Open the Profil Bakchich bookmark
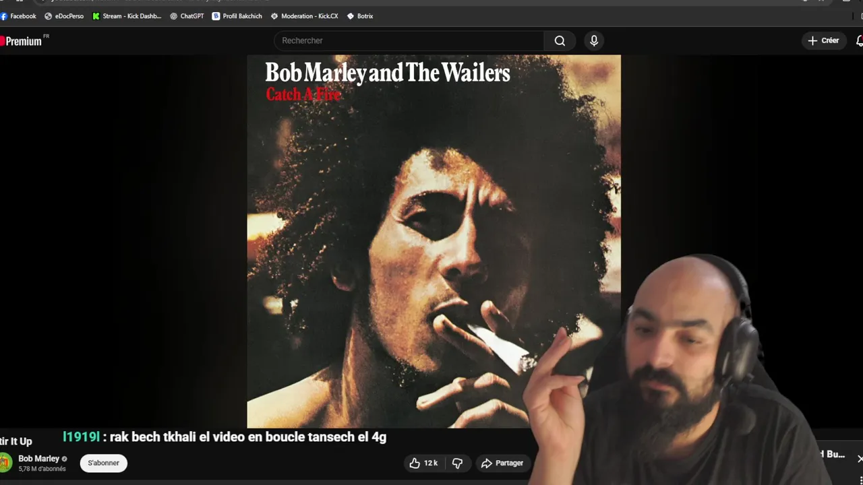Screen dimensions: 863x485 coord(237,16)
